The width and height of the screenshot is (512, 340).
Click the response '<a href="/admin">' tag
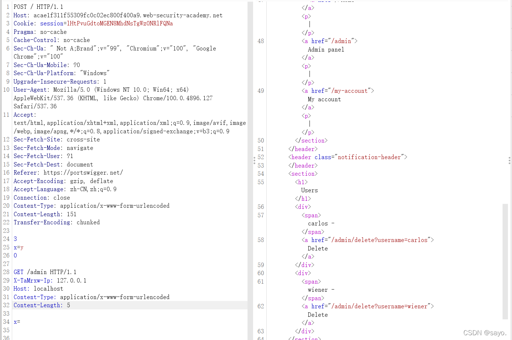point(329,41)
